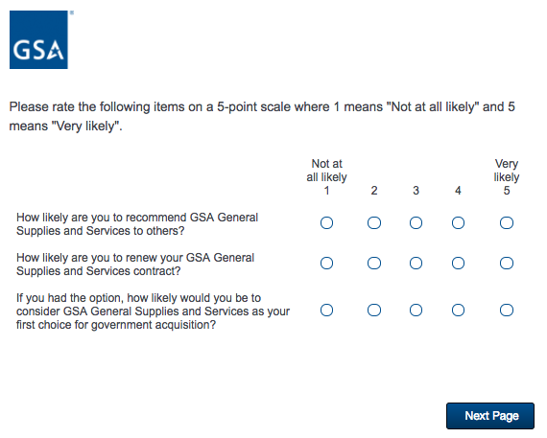Select 1 for first choice acquisition question

tap(326, 311)
